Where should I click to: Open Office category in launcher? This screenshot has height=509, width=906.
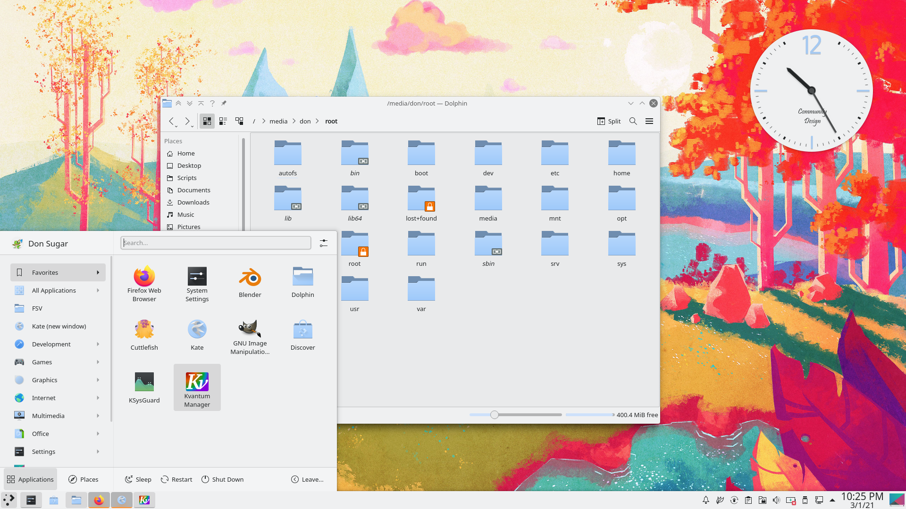(x=58, y=434)
